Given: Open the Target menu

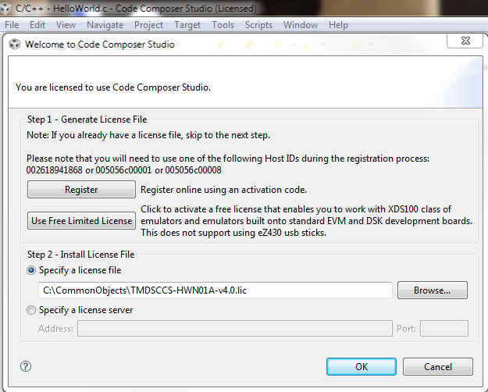Looking at the screenshot, I should (x=187, y=25).
